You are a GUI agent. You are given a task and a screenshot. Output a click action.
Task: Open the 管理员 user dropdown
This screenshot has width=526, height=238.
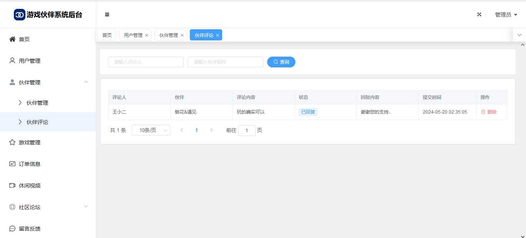point(506,15)
